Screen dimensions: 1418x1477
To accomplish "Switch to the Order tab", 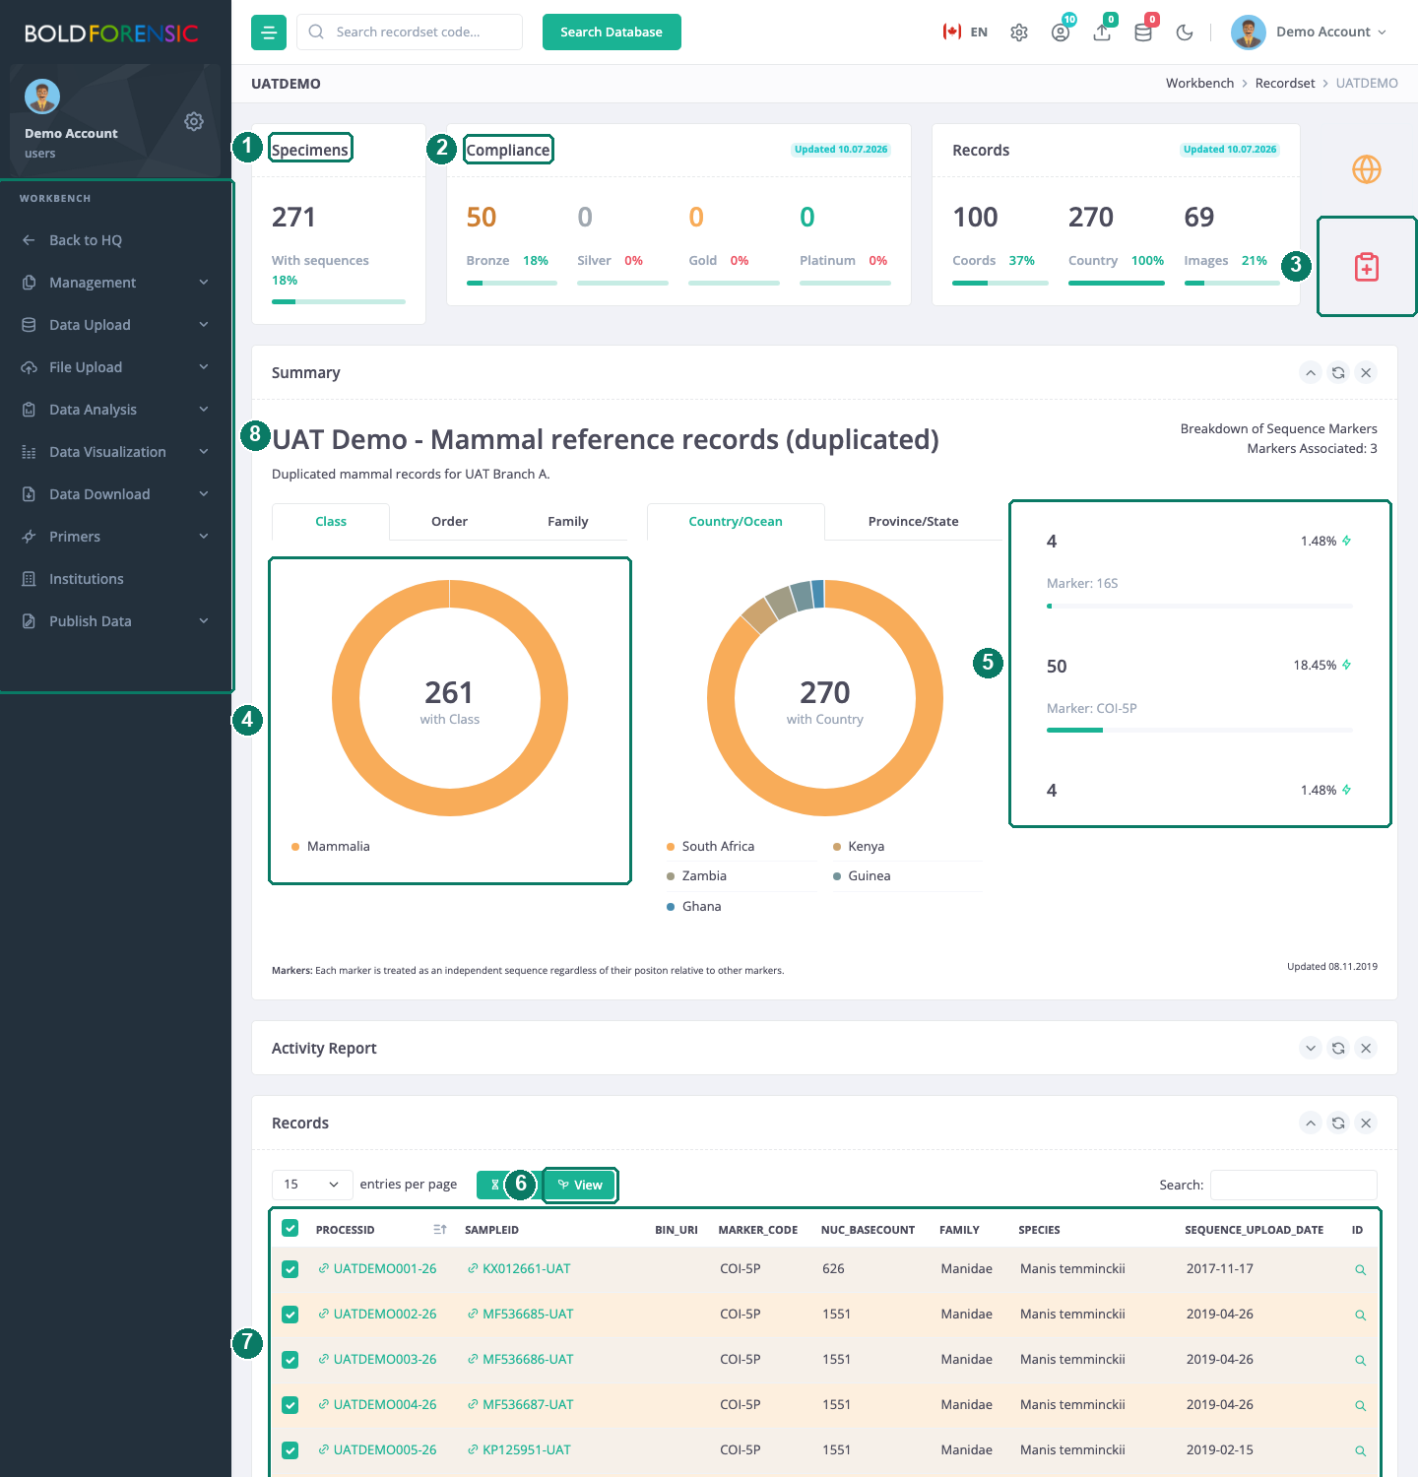I will 449,522.
